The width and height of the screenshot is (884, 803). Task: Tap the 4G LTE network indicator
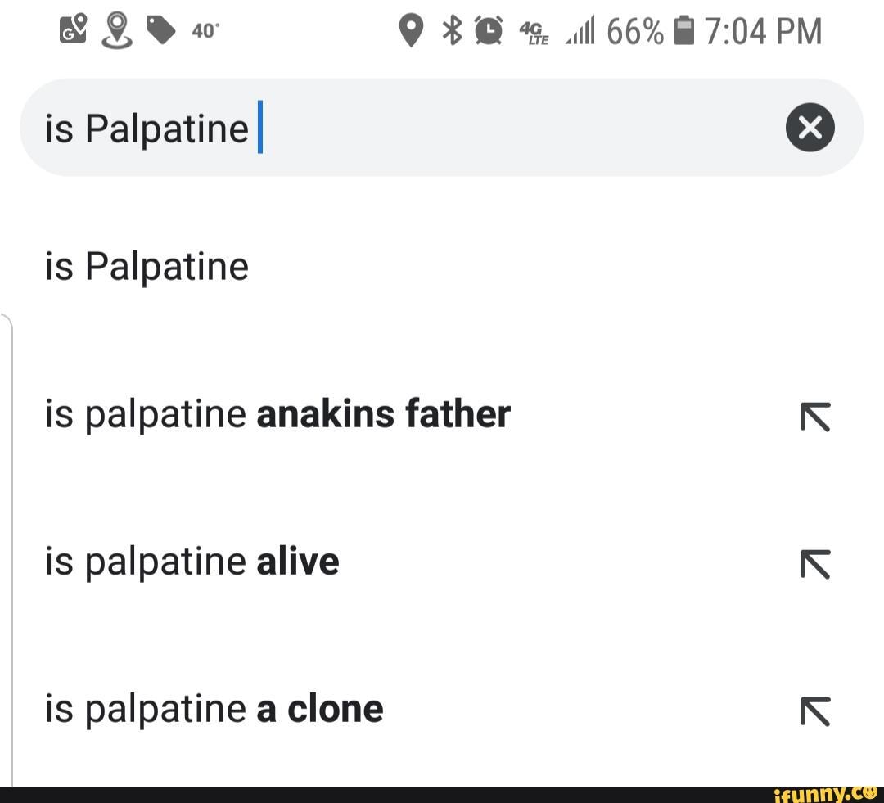534,33
